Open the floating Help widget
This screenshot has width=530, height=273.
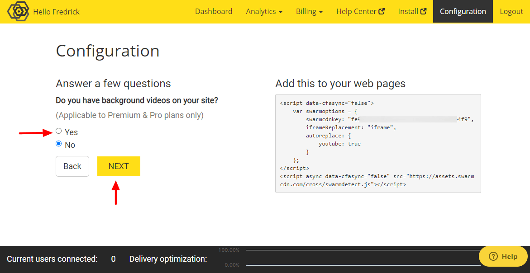(x=503, y=256)
